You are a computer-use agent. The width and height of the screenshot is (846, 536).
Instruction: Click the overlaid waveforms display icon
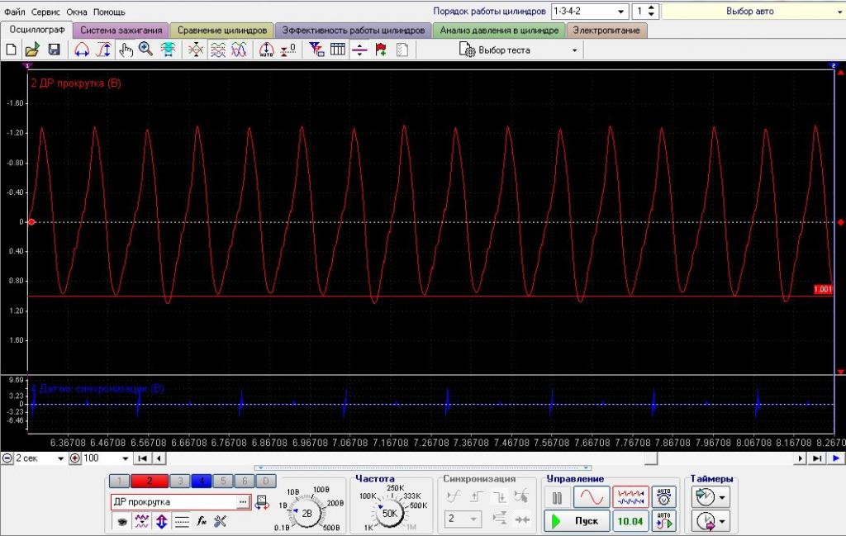239,50
